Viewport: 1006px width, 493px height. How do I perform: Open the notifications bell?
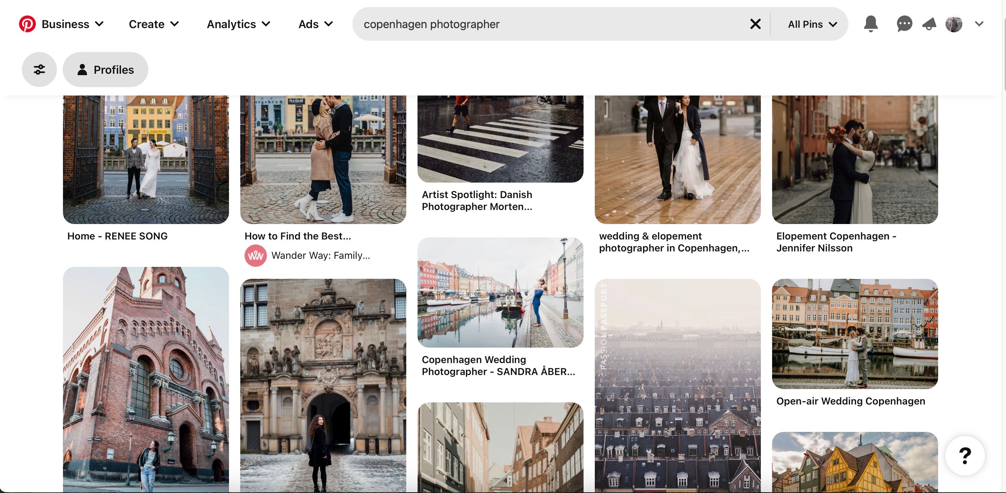point(871,24)
